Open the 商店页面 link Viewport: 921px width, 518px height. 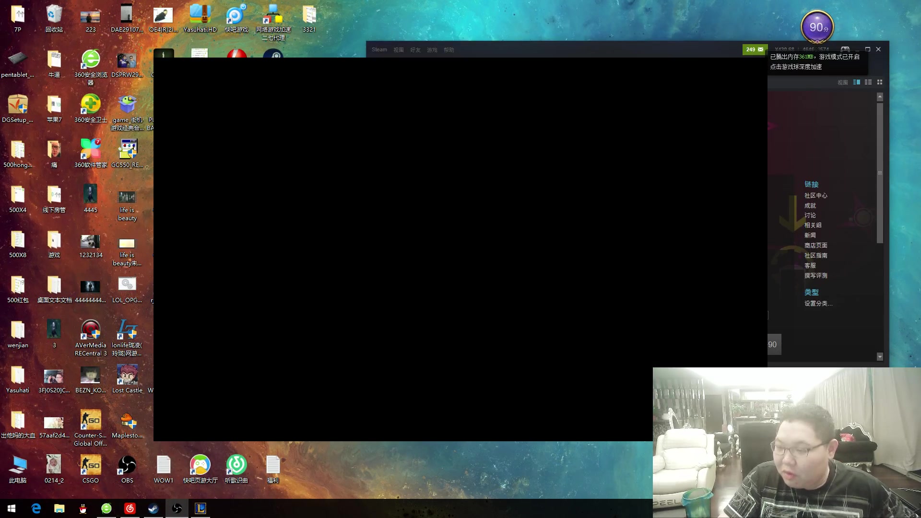click(815, 246)
